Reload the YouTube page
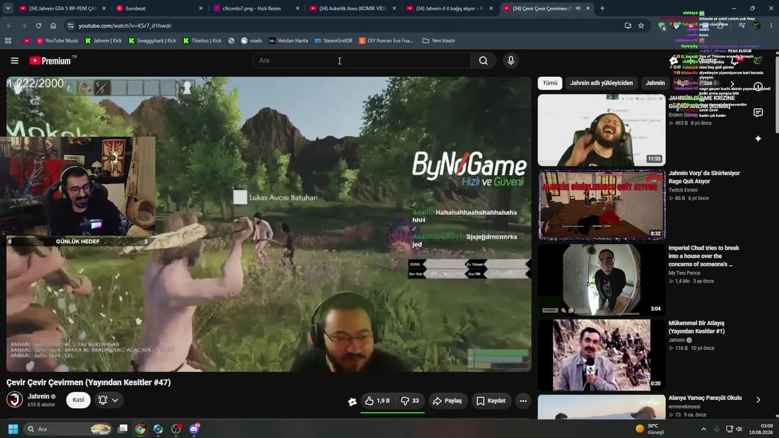 coord(38,26)
